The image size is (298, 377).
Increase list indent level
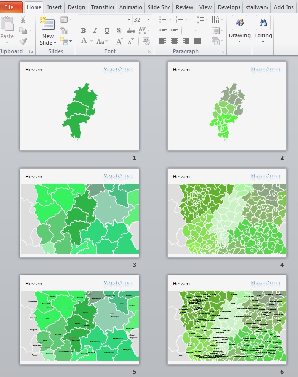coord(174,30)
